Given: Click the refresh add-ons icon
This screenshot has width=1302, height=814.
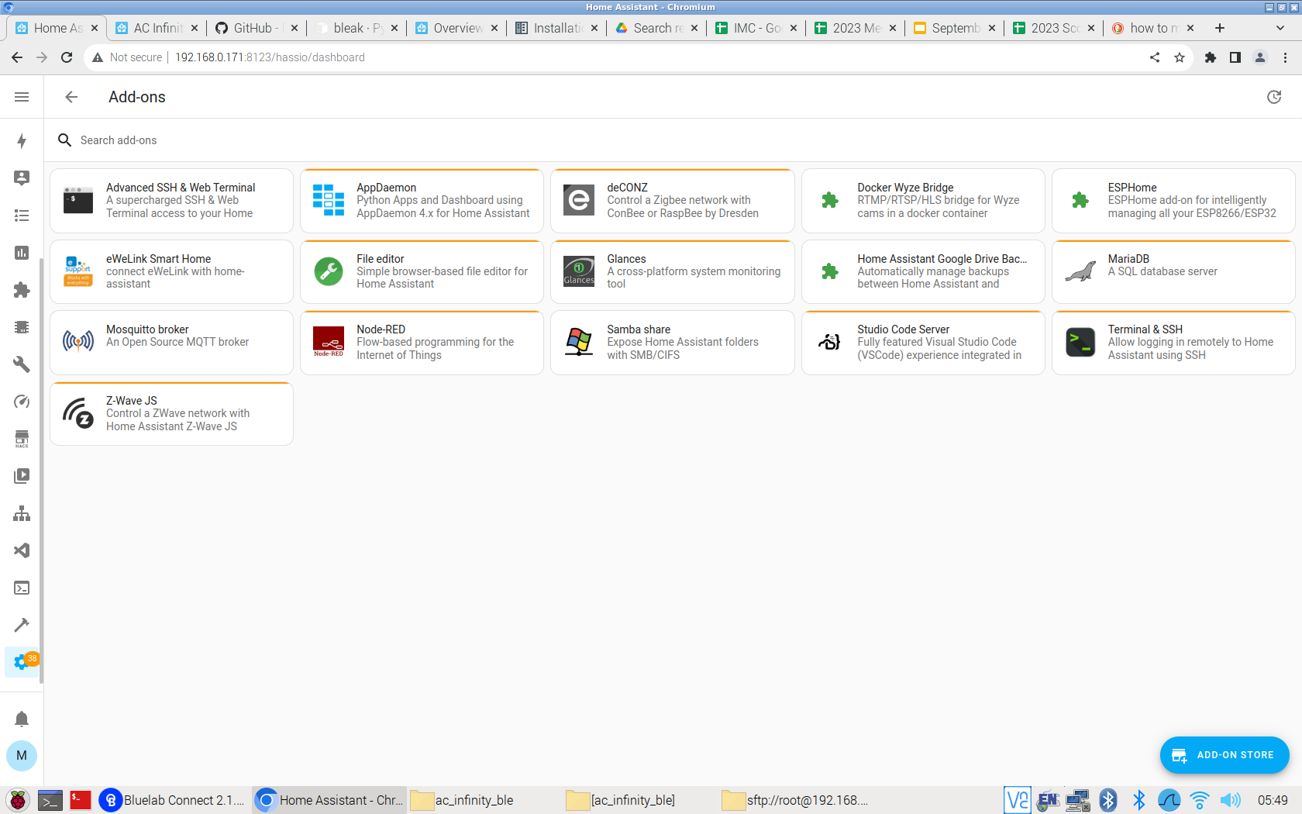Looking at the screenshot, I should point(1274,97).
